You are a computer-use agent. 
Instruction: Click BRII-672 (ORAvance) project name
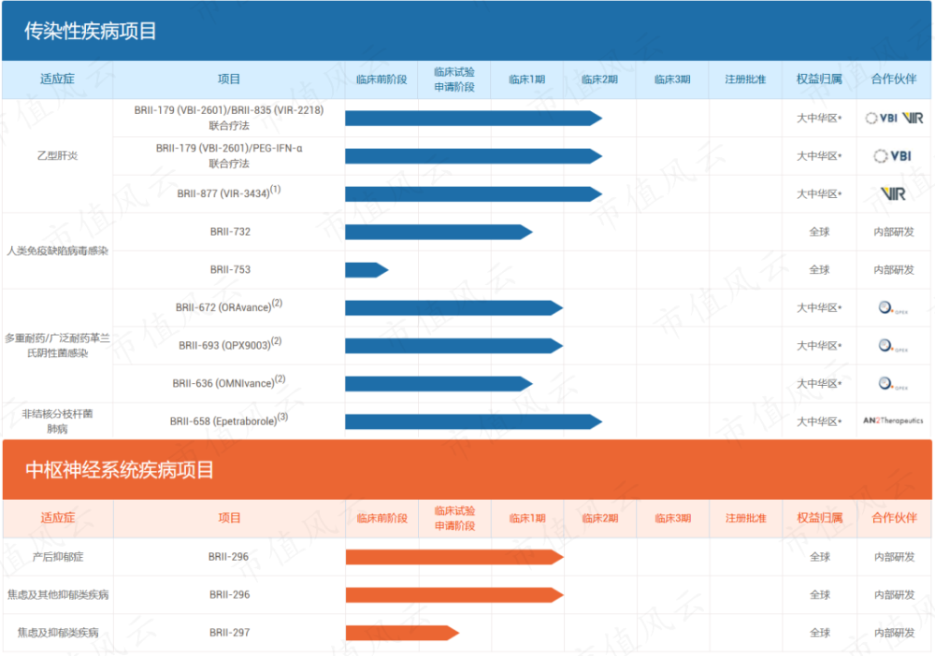click(x=229, y=307)
